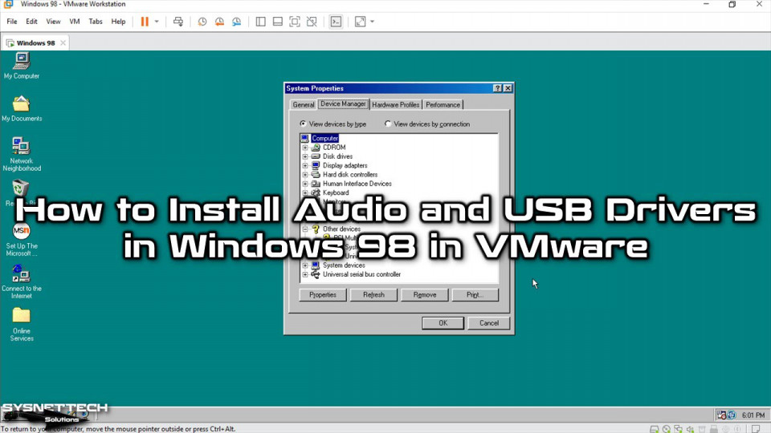Expand the Keyboard node
This screenshot has height=433, width=771.
pos(305,193)
